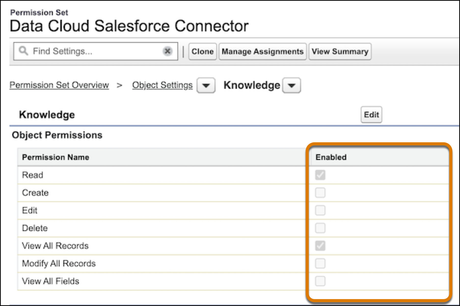Toggle the View All Records checkbox
Viewport: 460px width, 306px height.
320,246
